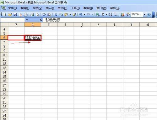Select column F header
This screenshot has height=120, width=157.
tap(16, 25)
